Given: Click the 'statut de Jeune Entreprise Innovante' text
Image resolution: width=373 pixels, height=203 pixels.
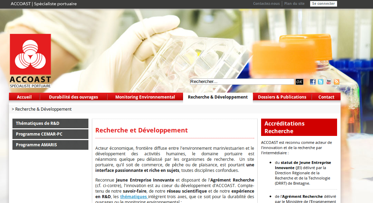Looking at the screenshot, I should pyautogui.click(x=303, y=165).
